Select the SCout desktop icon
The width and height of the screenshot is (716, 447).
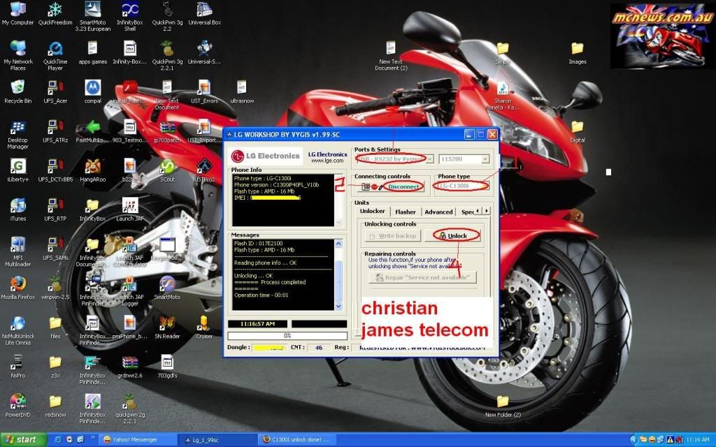pos(167,170)
